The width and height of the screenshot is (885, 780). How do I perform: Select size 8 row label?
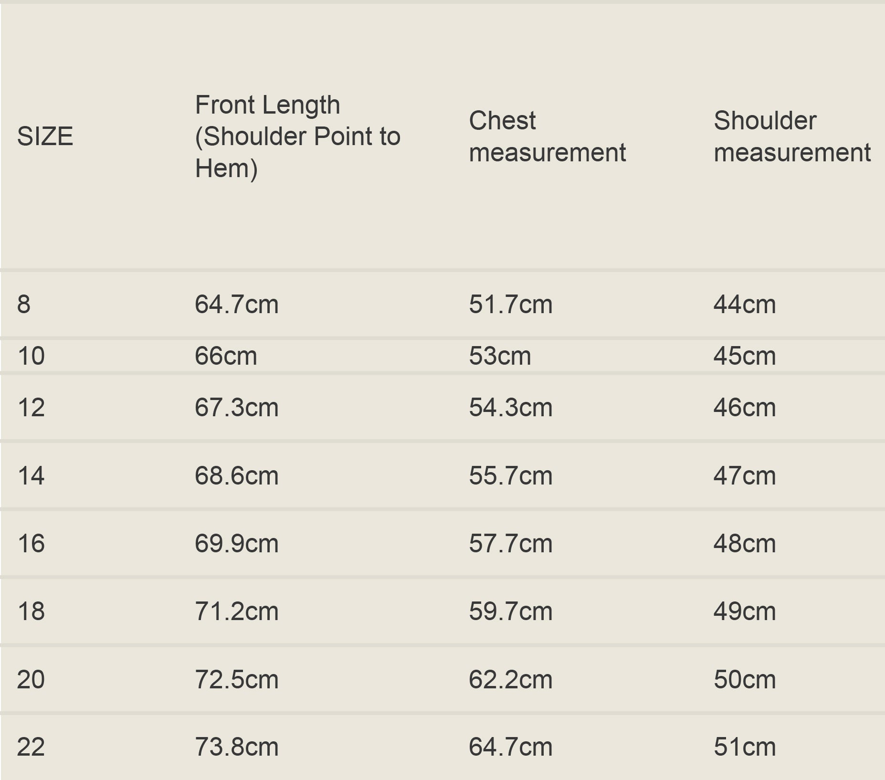pyautogui.click(x=24, y=304)
